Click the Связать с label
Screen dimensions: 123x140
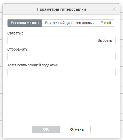pyautogui.click(x=16, y=33)
